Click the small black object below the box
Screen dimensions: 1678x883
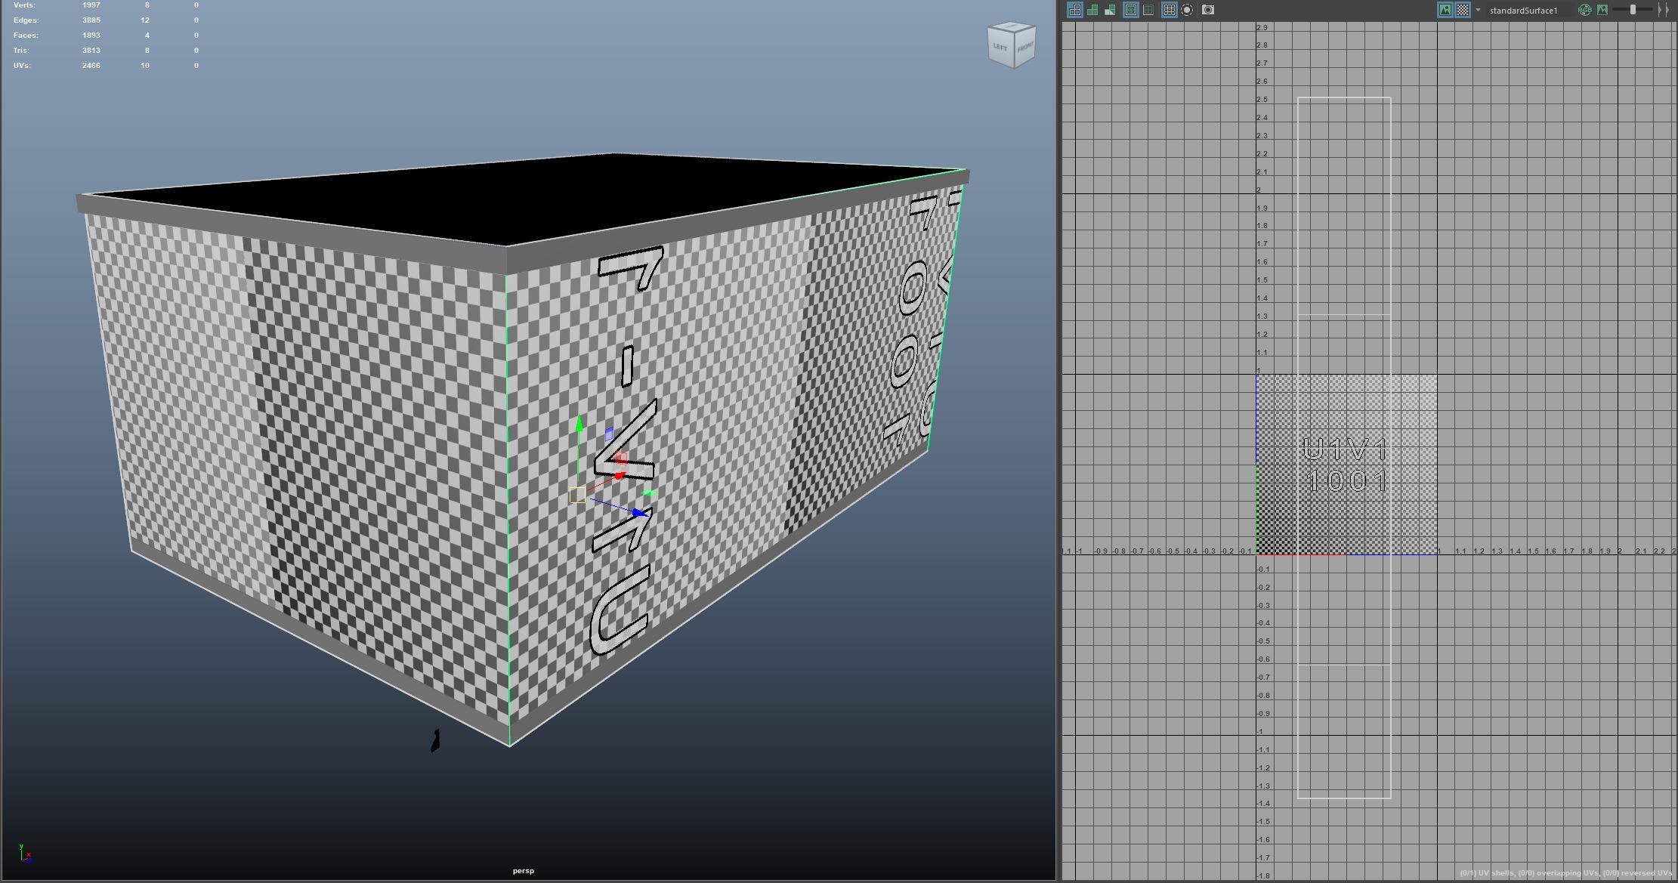435,741
